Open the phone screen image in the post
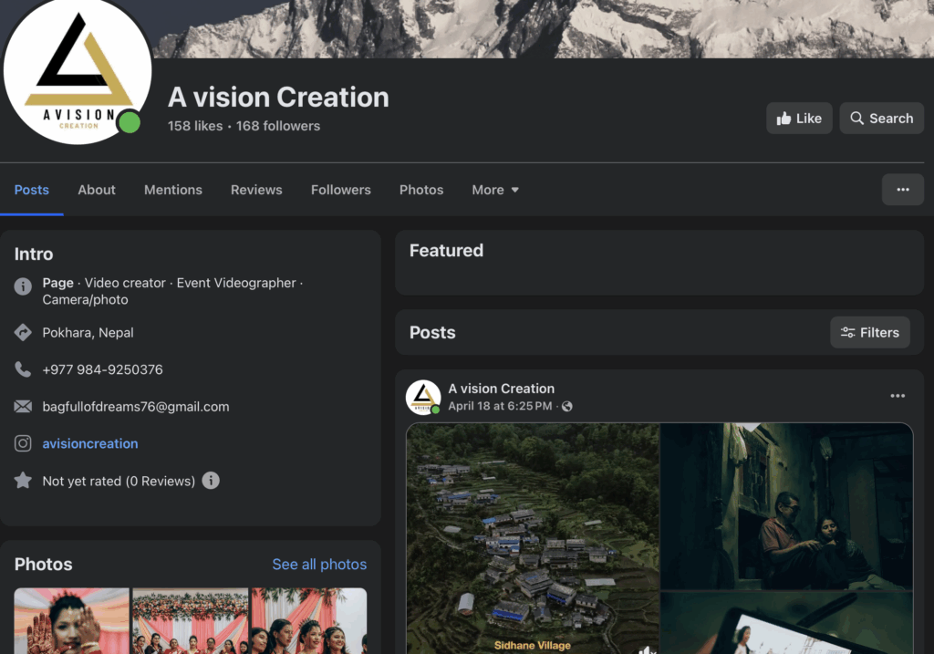The height and width of the screenshot is (654, 934). 787,623
